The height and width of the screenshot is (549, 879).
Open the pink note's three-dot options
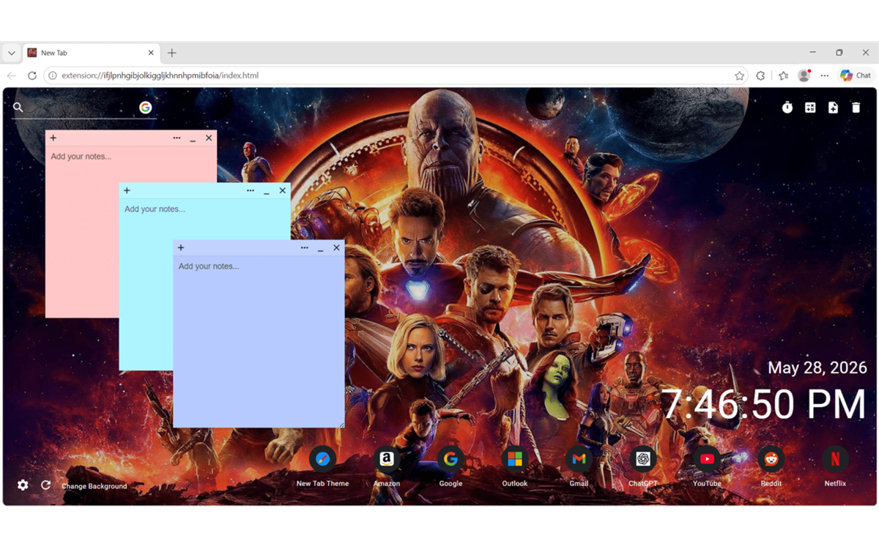[177, 138]
